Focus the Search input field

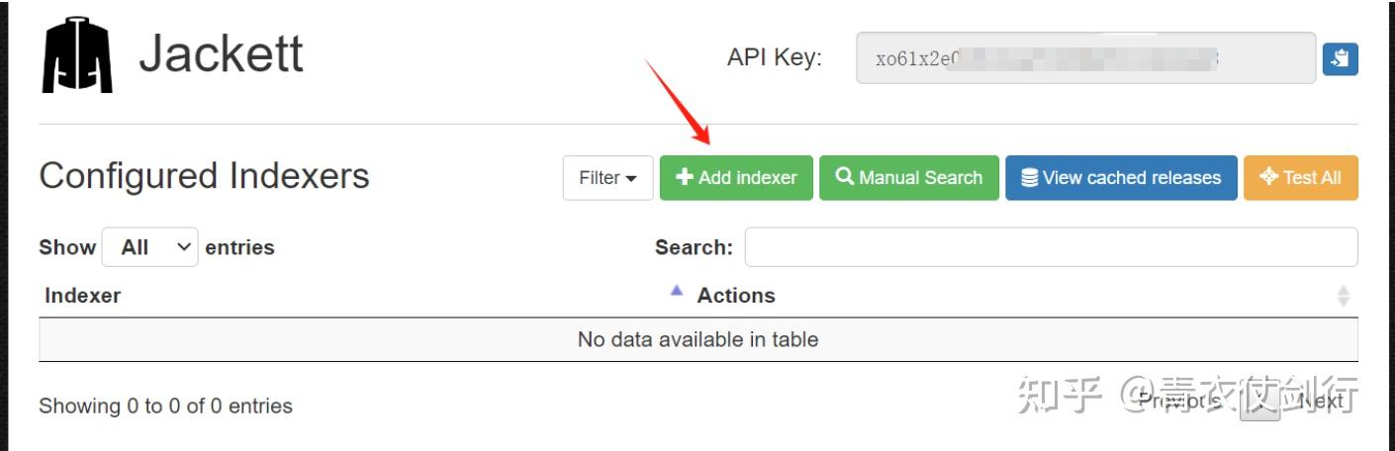coord(1050,247)
